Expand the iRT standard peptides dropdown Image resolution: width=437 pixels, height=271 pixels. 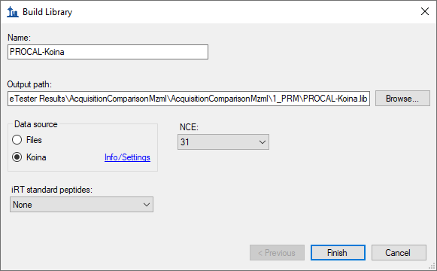[x=81, y=204]
